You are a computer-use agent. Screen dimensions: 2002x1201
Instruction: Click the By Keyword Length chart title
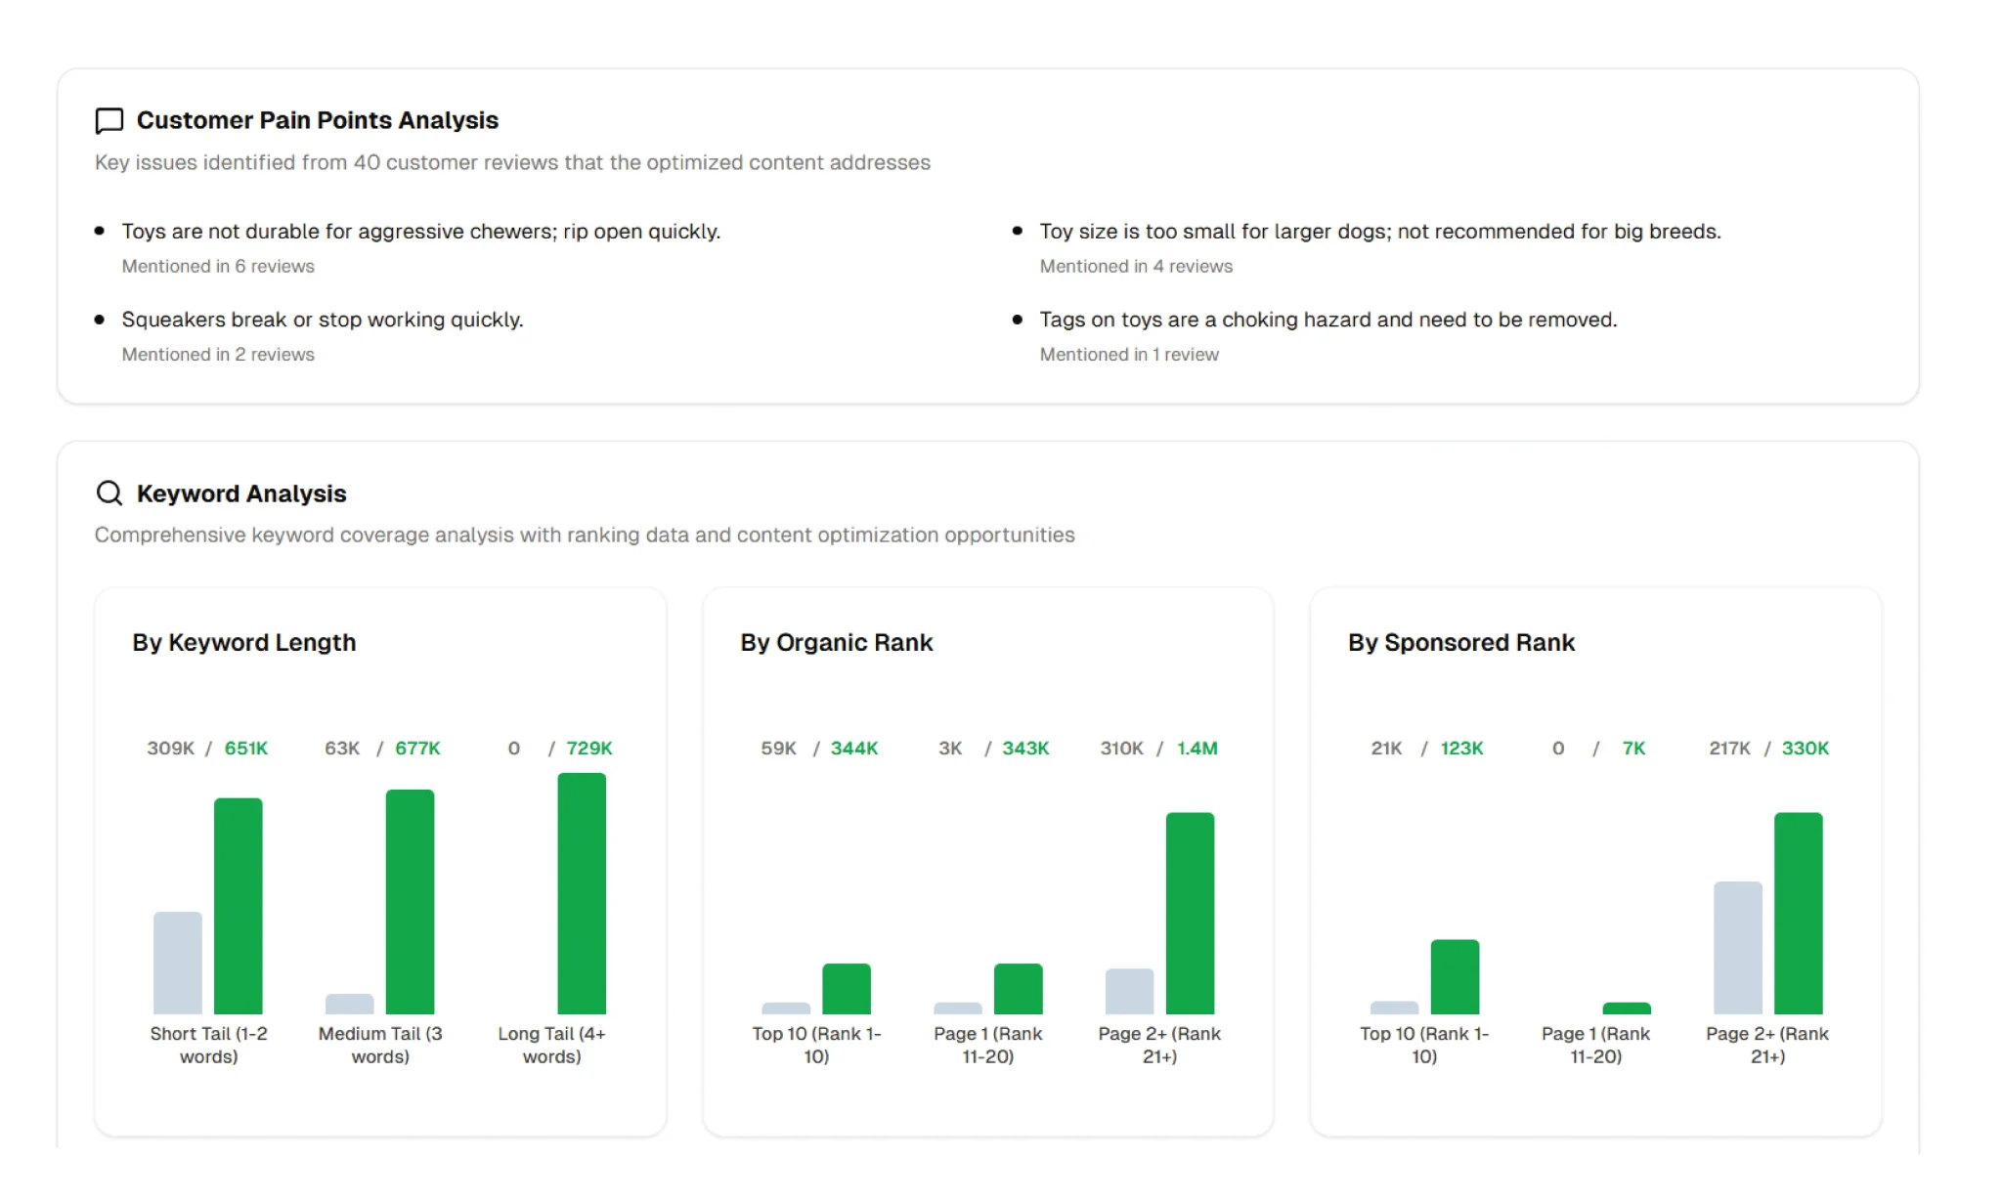(x=244, y=642)
